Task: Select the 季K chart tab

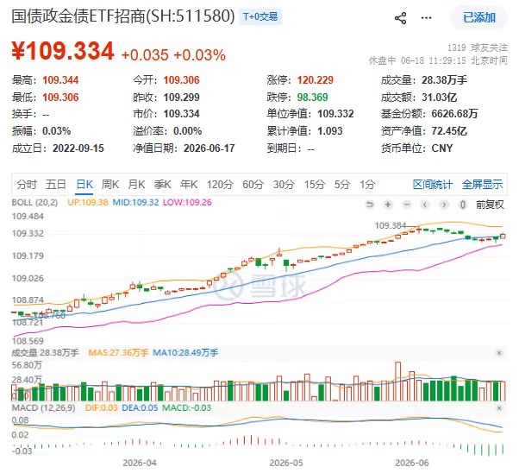Action: coord(163,185)
